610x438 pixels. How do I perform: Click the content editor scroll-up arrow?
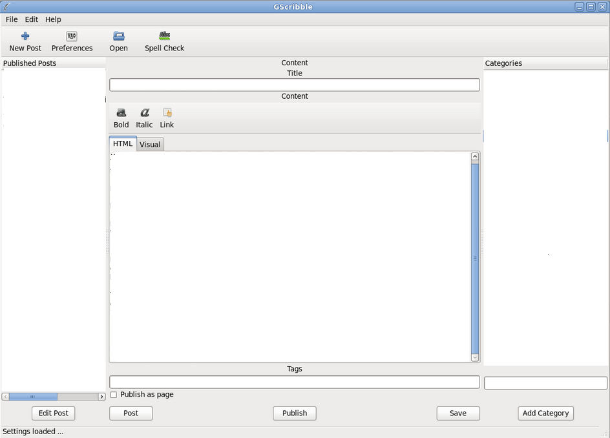tap(474, 156)
